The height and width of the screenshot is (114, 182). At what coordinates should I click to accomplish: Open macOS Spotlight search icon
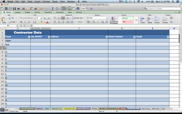(173, 2)
